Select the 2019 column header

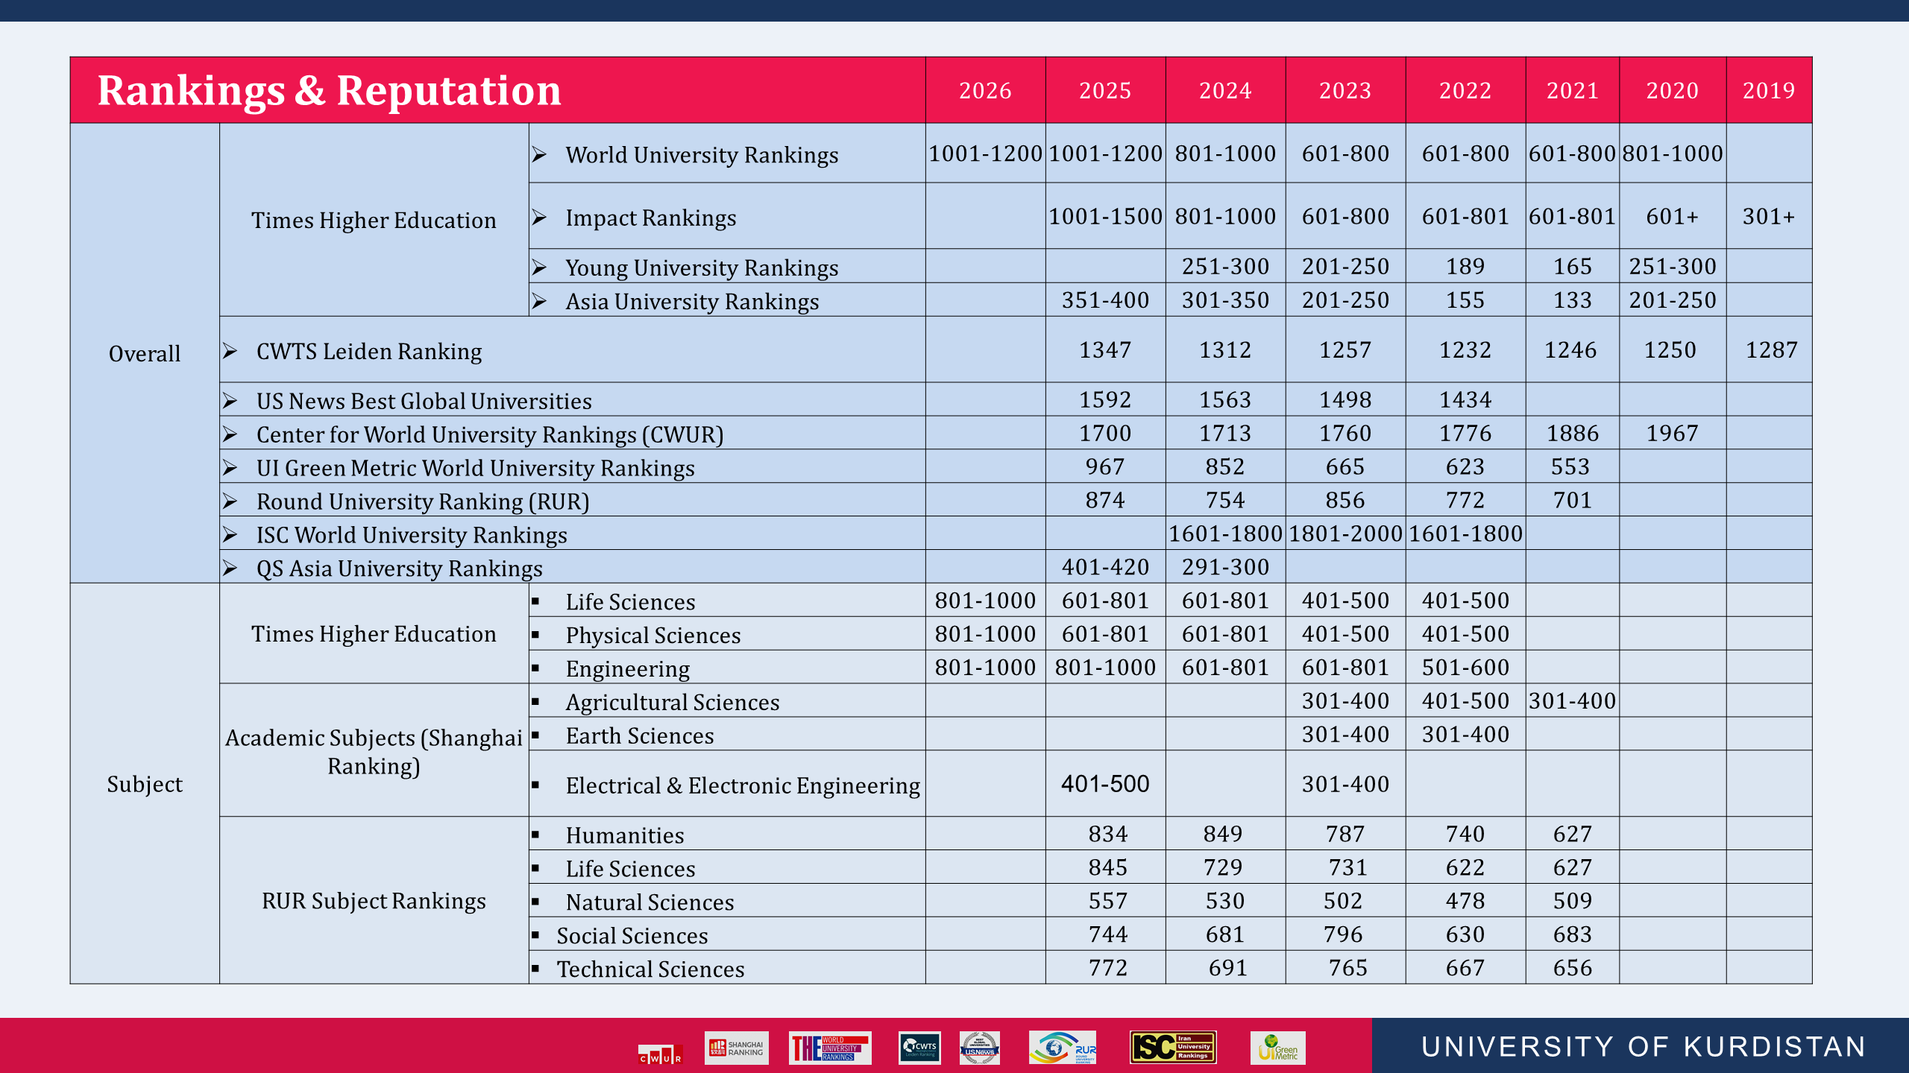coord(1768,91)
